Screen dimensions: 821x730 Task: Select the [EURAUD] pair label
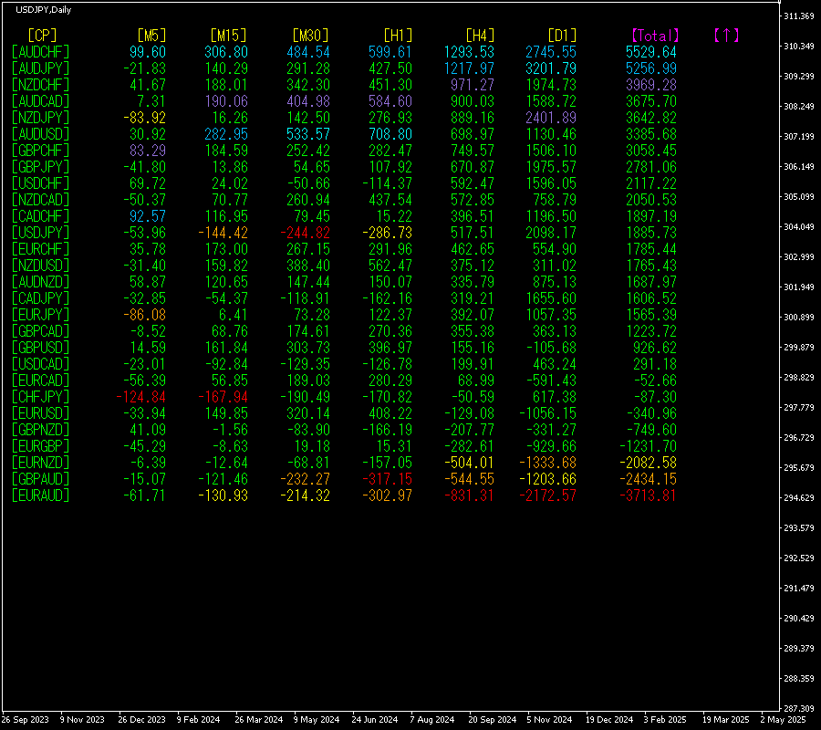tap(40, 495)
